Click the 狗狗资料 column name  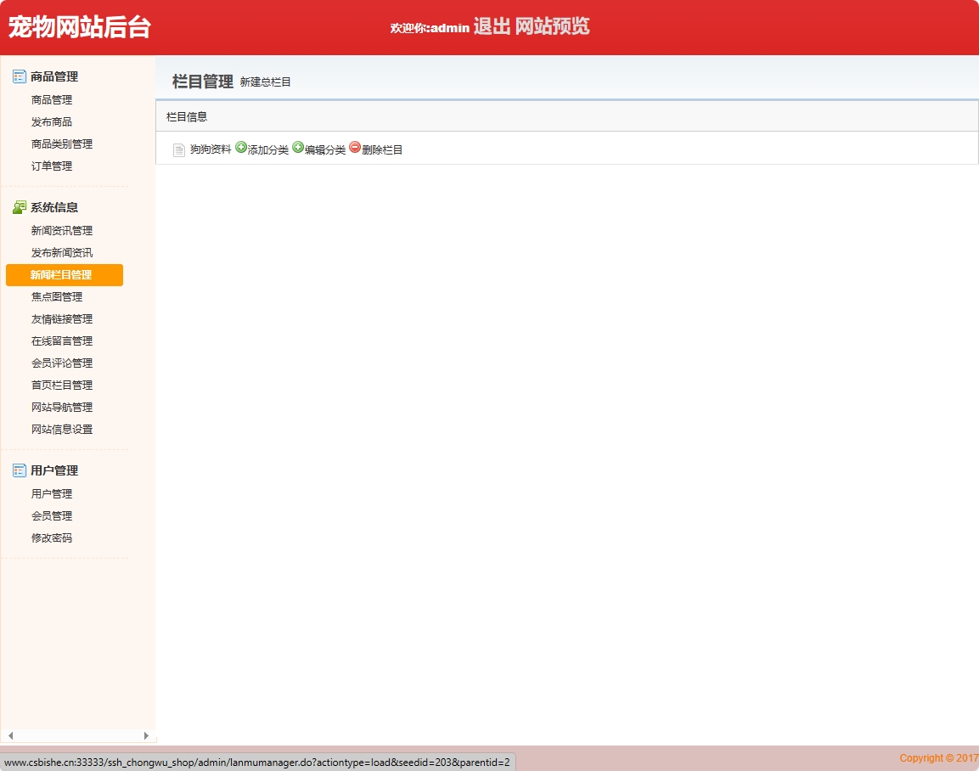coord(211,149)
